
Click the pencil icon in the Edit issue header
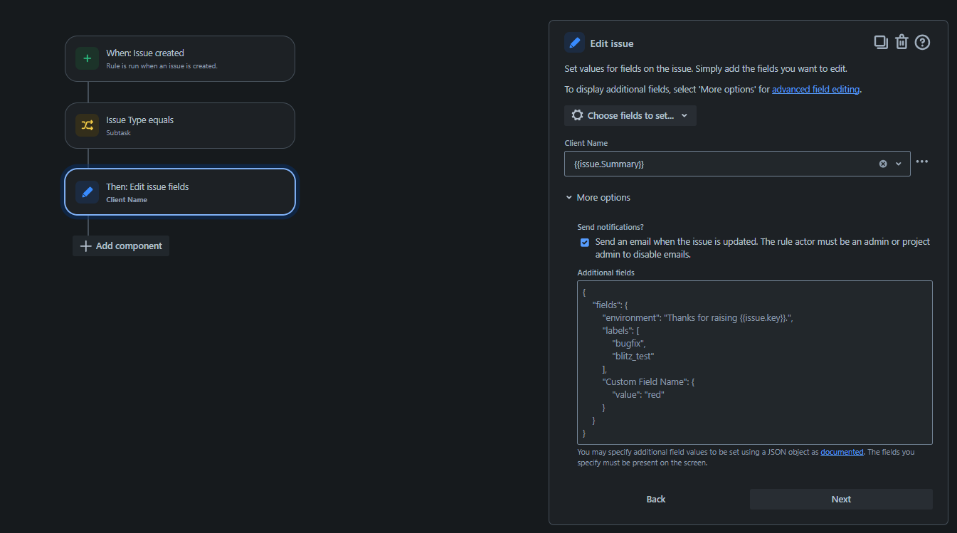coord(573,43)
